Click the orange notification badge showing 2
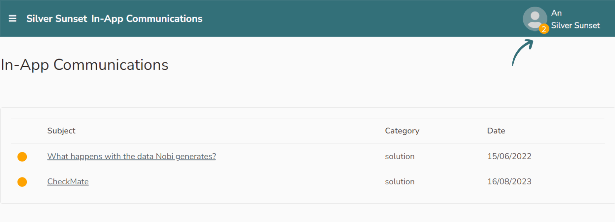The height and width of the screenshot is (223, 615). pyautogui.click(x=544, y=29)
